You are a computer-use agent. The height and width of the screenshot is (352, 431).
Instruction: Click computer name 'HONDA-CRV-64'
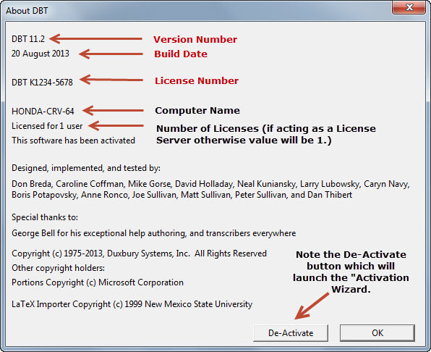tap(43, 112)
